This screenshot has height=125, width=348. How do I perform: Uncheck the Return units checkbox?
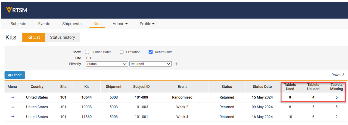click(151, 52)
